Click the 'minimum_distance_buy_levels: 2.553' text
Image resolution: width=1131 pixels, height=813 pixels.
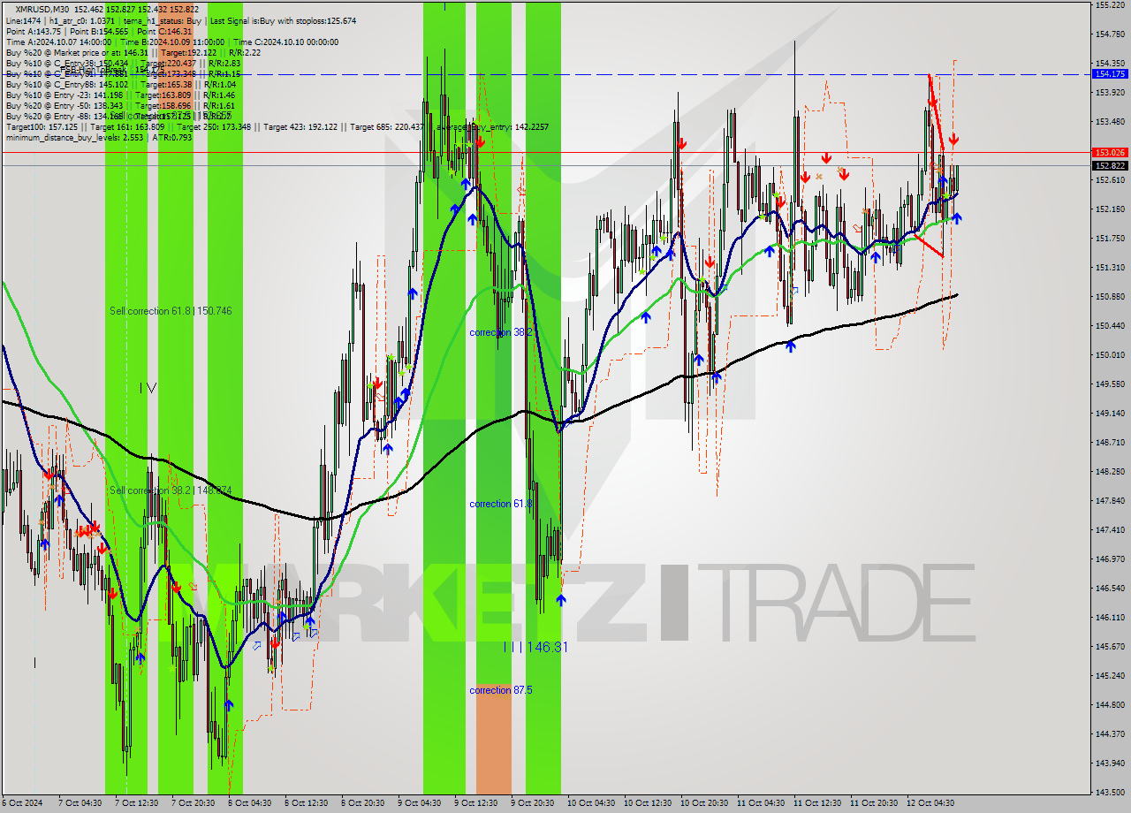coord(74,138)
